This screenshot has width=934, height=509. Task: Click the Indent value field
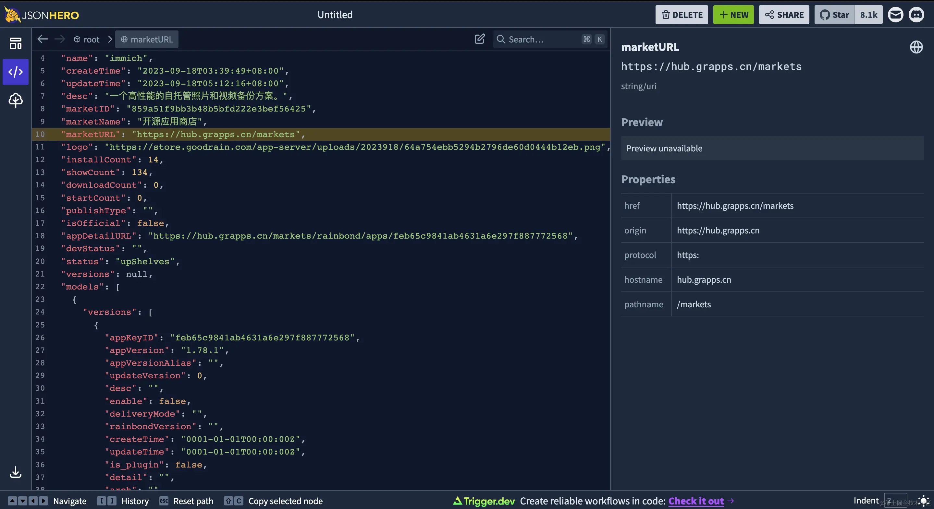pos(895,500)
